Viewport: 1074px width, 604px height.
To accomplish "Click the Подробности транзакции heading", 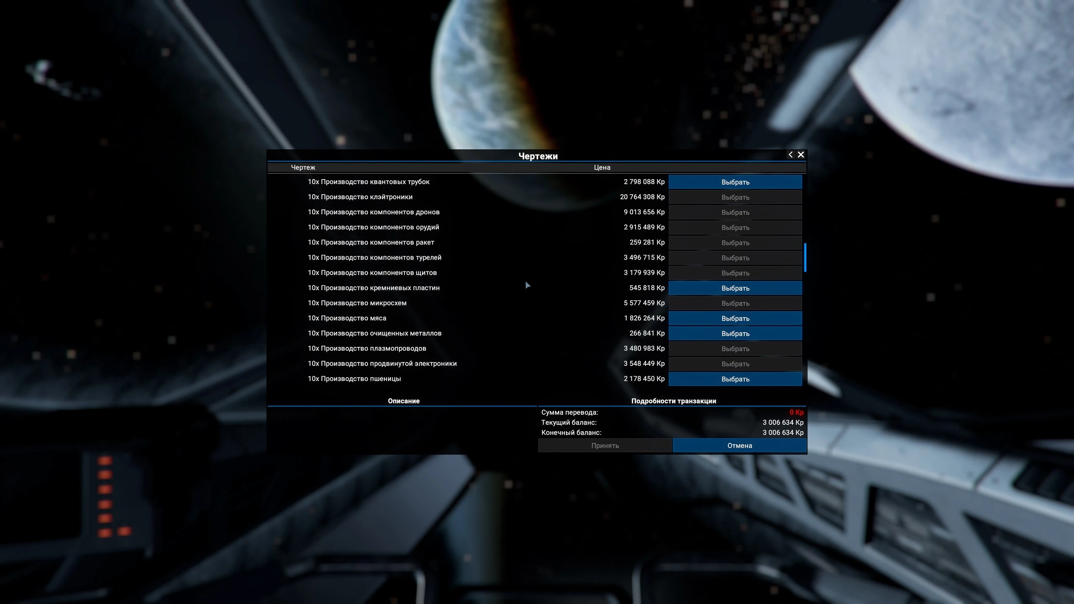I will [674, 401].
